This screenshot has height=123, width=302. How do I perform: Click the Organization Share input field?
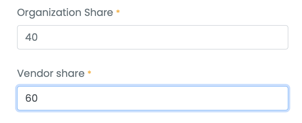[152, 37]
